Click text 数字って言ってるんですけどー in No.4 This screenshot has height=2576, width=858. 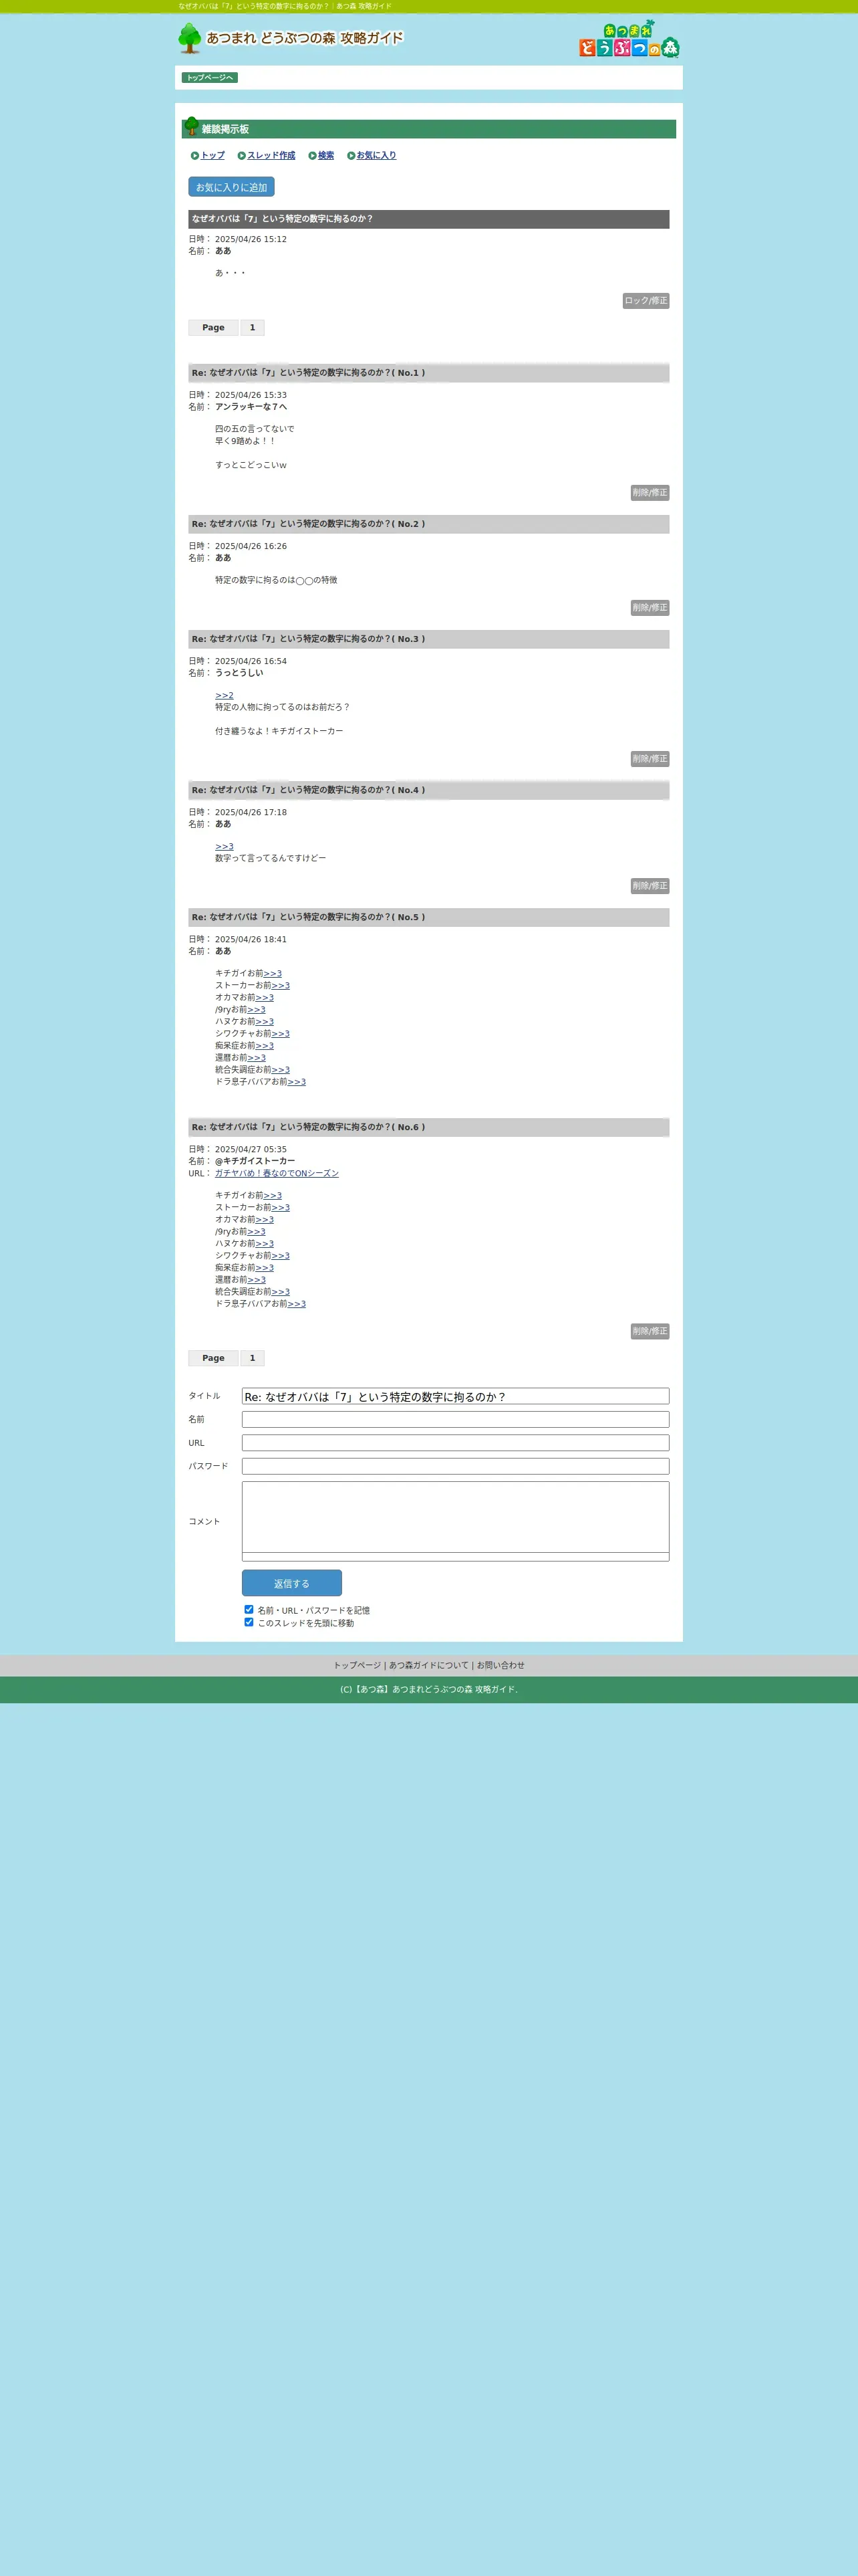271,859
